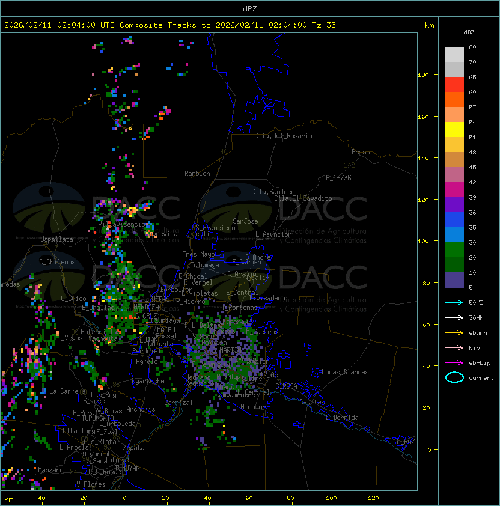500x506 pixels.
Task: Click the Composite Tracks timestamp header text
Action: point(170,25)
